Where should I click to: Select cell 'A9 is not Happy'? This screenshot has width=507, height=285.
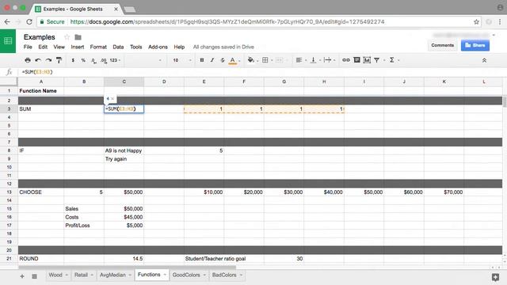[124, 150]
